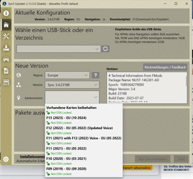Screen dimensions: 193x179
Task: Open the News sidebar icon
Action: (6, 82)
